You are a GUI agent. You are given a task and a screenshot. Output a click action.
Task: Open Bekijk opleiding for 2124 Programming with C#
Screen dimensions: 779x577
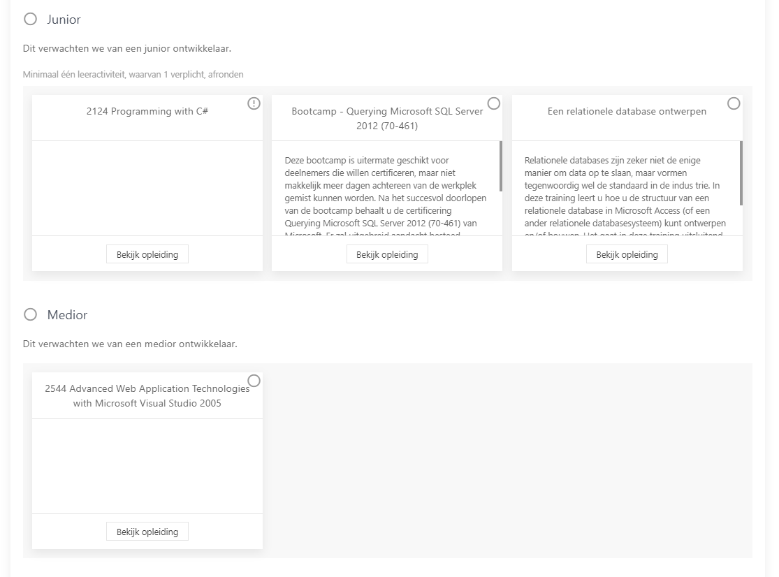point(147,254)
